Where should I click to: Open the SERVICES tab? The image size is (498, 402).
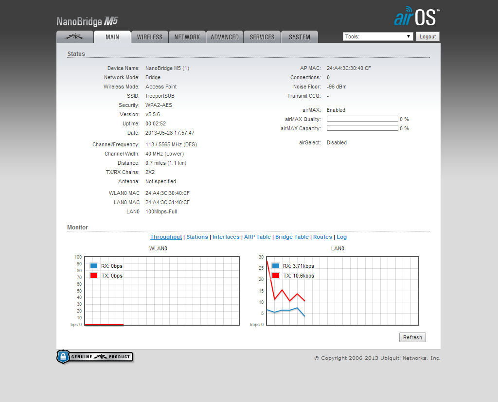click(x=262, y=37)
